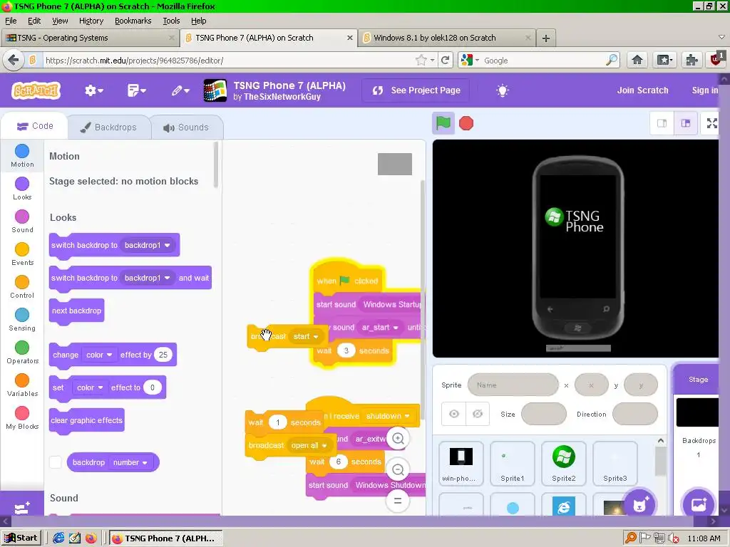Reset workspace zoom to default
The image size is (730, 547).
click(x=398, y=501)
